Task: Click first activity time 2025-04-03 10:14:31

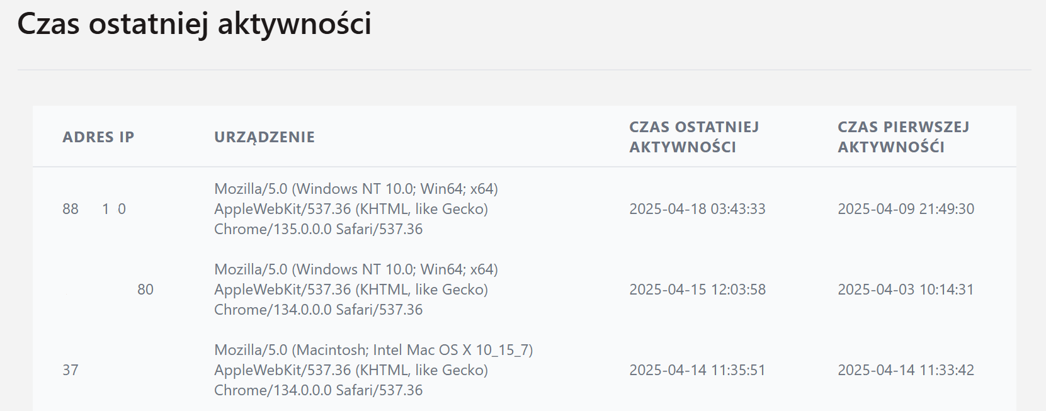Action: click(906, 290)
